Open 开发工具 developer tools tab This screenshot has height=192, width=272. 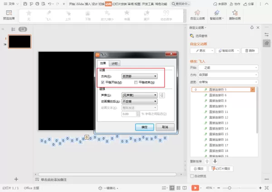point(148,4)
